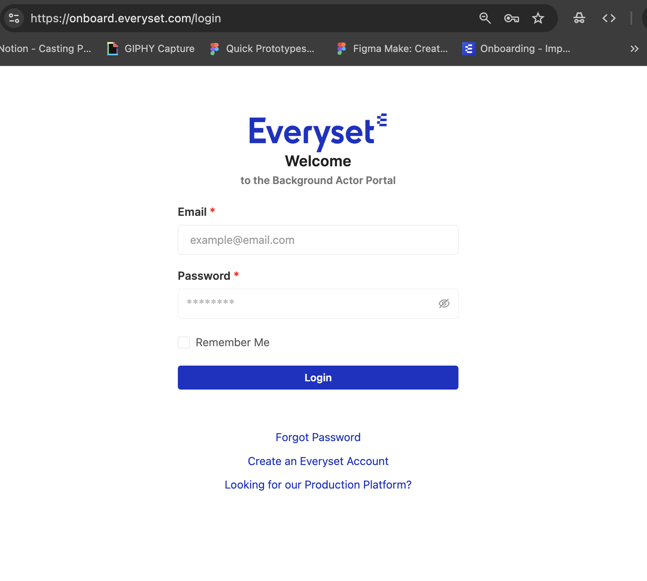Toggle password visibility eye icon
The height and width of the screenshot is (581, 647).
coord(444,304)
